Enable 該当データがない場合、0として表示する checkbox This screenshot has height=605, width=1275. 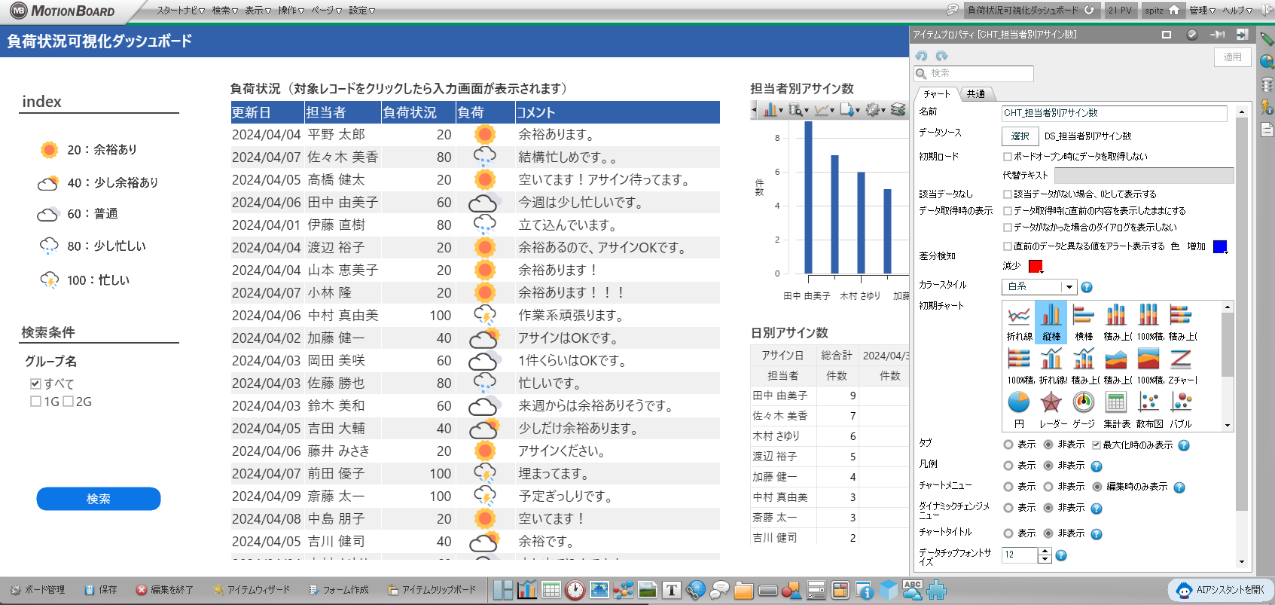(x=1008, y=194)
